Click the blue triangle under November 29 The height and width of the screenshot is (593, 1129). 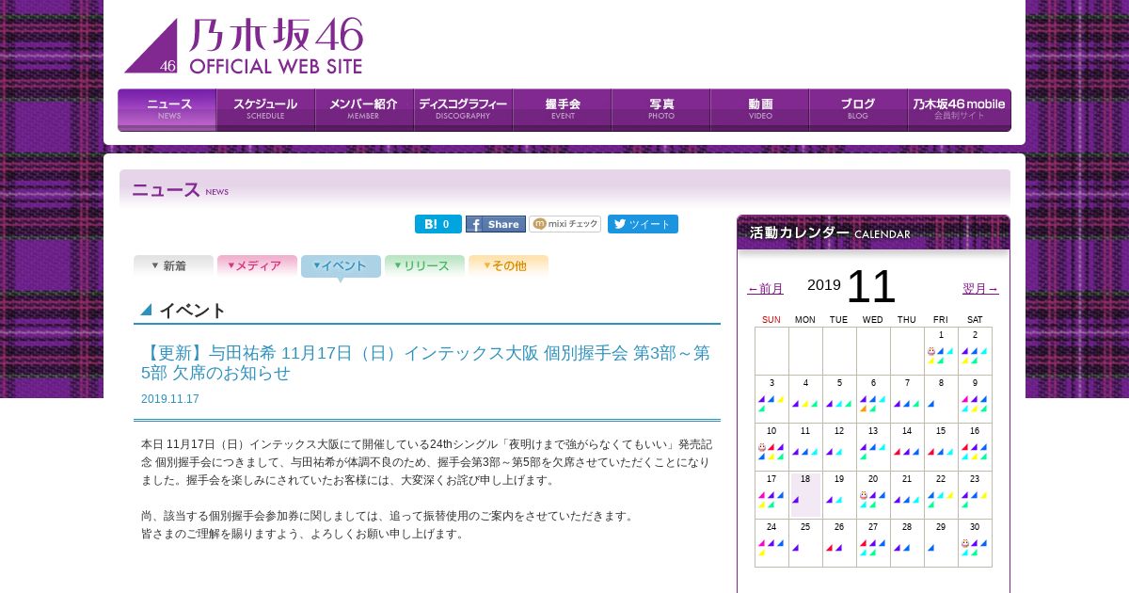pos(931,548)
